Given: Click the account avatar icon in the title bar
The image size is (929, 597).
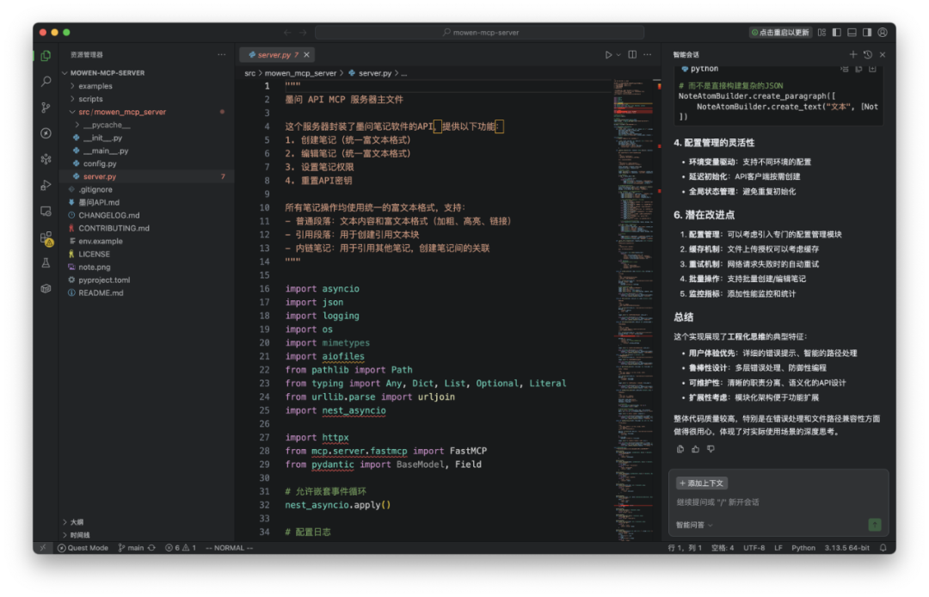Looking at the screenshot, I should 883,33.
